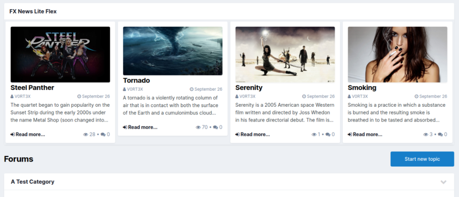459x197 pixels.
Task: Select the Serenity article title
Action: click(249, 88)
